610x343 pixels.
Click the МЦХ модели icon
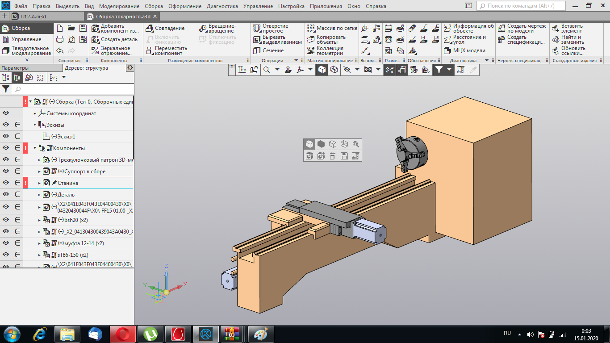click(447, 50)
